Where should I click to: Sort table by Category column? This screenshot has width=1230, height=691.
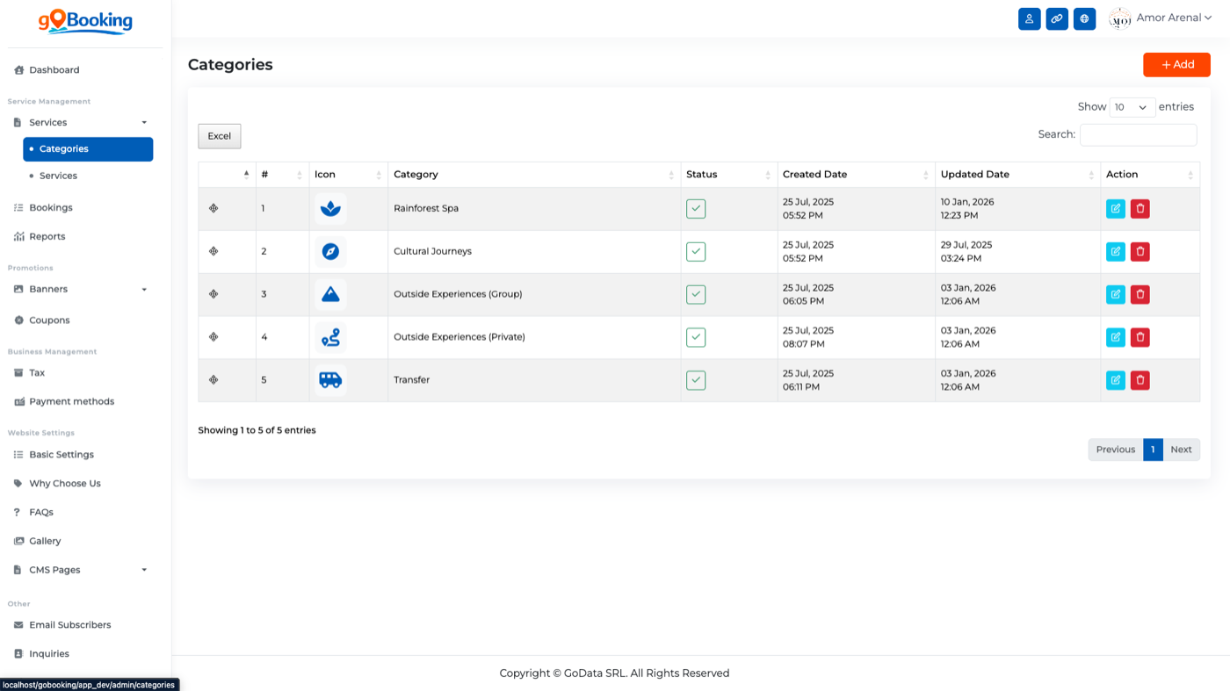pyautogui.click(x=534, y=175)
